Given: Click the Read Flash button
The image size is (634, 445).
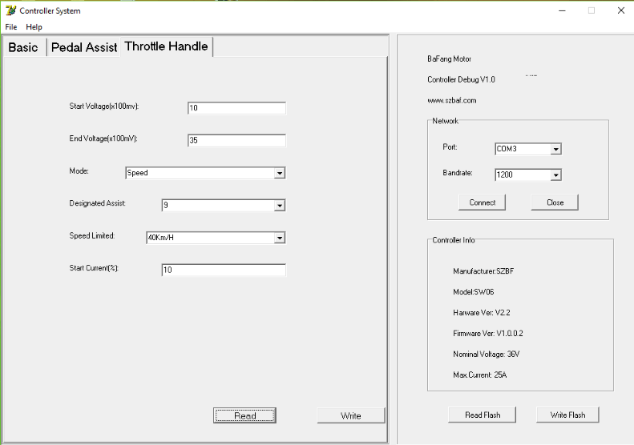Looking at the screenshot, I should coord(483,415).
